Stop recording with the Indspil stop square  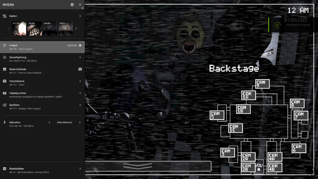(x=80, y=46)
